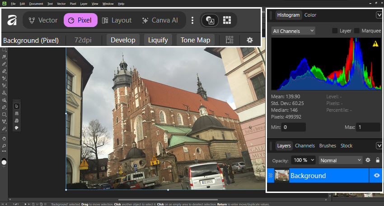
Task: Expand the Layers panel options chevron
Action: coord(379,146)
